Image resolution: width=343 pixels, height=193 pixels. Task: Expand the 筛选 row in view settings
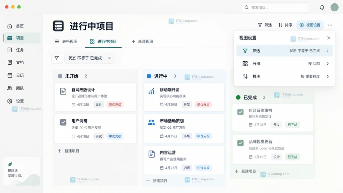(x=285, y=51)
